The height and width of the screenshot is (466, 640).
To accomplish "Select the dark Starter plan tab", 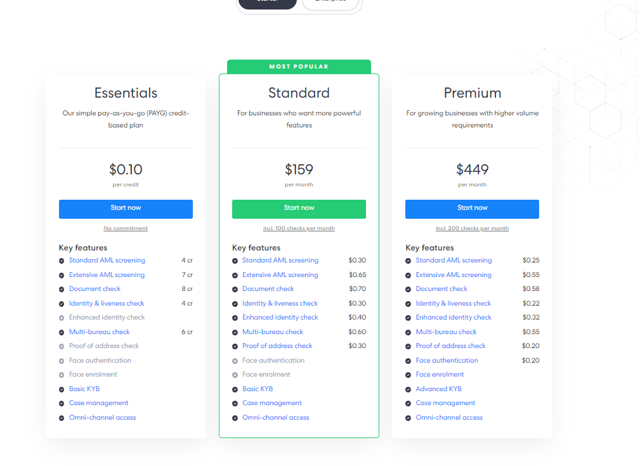I will click(x=267, y=3).
